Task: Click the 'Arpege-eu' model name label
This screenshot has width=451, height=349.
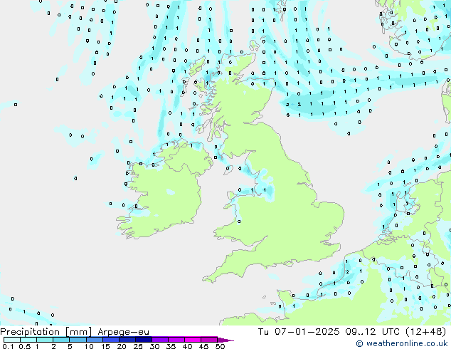Action: tap(123, 332)
